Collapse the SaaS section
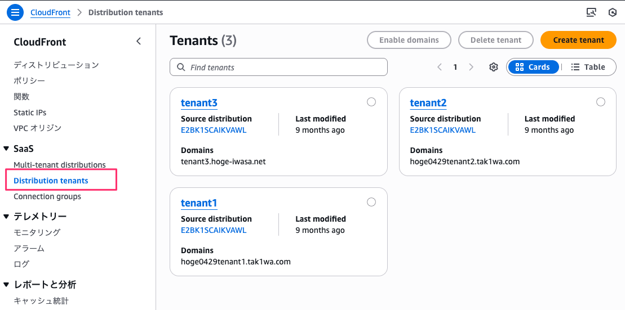Screen dimensions: 625x310 click(x=6, y=149)
